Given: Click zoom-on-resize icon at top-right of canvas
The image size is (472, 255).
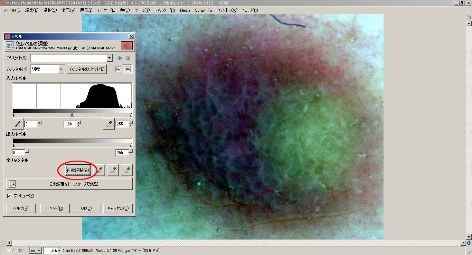Looking at the screenshot, I should point(469,17).
